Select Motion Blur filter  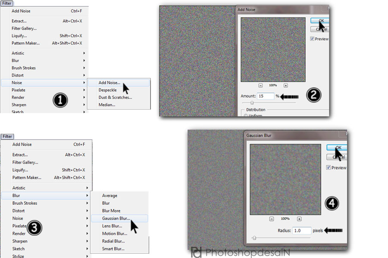click(x=114, y=233)
